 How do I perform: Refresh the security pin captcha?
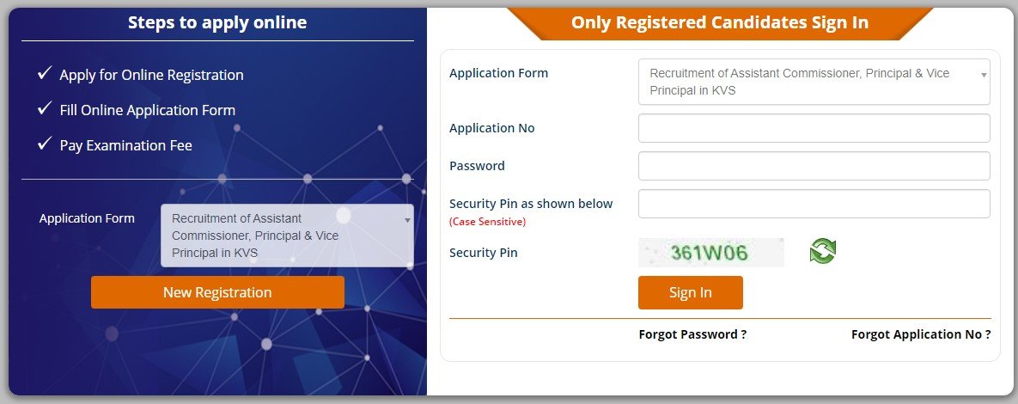click(823, 251)
